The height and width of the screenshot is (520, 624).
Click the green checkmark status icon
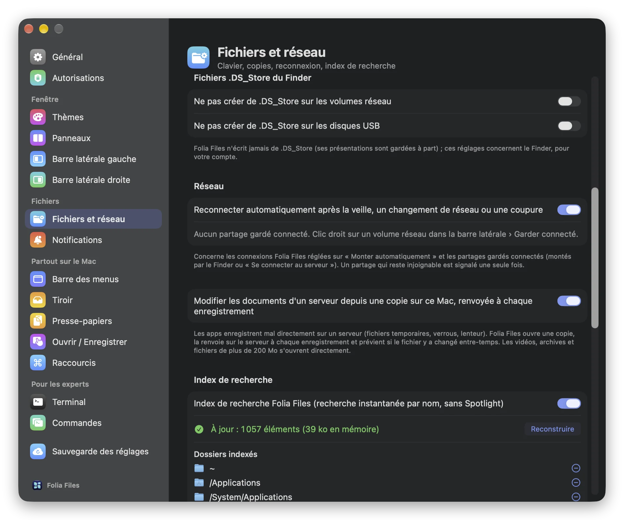click(x=199, y=429)
